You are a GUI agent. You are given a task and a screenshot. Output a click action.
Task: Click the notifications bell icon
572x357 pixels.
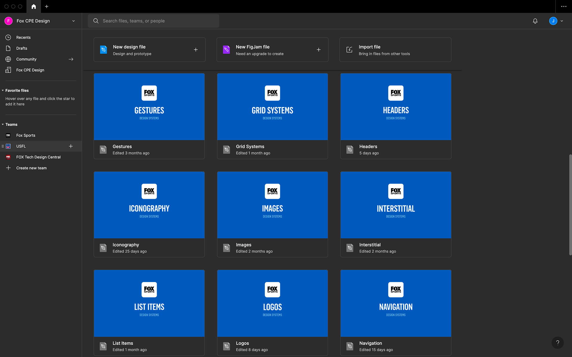[535, 21]
